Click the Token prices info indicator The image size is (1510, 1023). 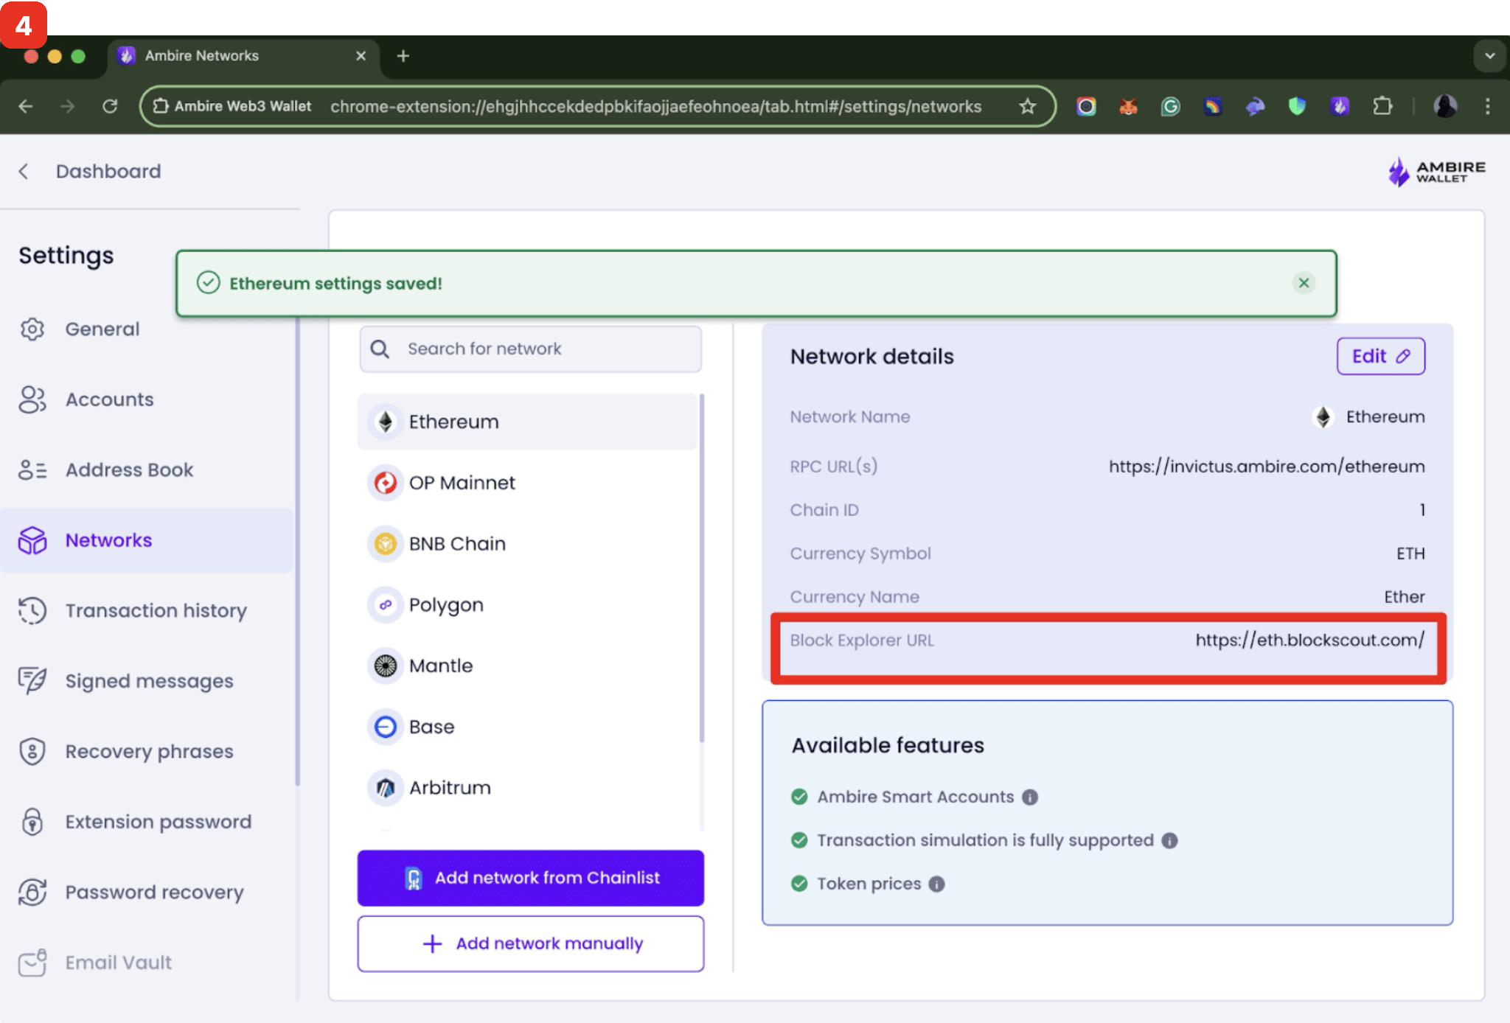pos(936,884)
